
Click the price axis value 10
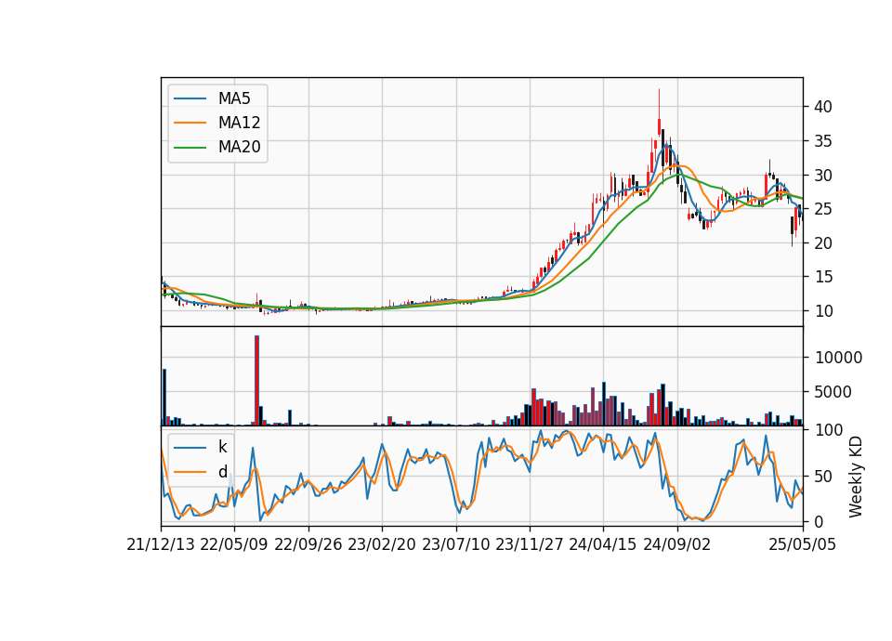tap(823, 311)
